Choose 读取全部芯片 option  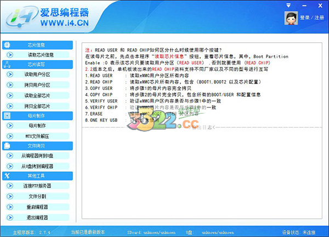37,95
